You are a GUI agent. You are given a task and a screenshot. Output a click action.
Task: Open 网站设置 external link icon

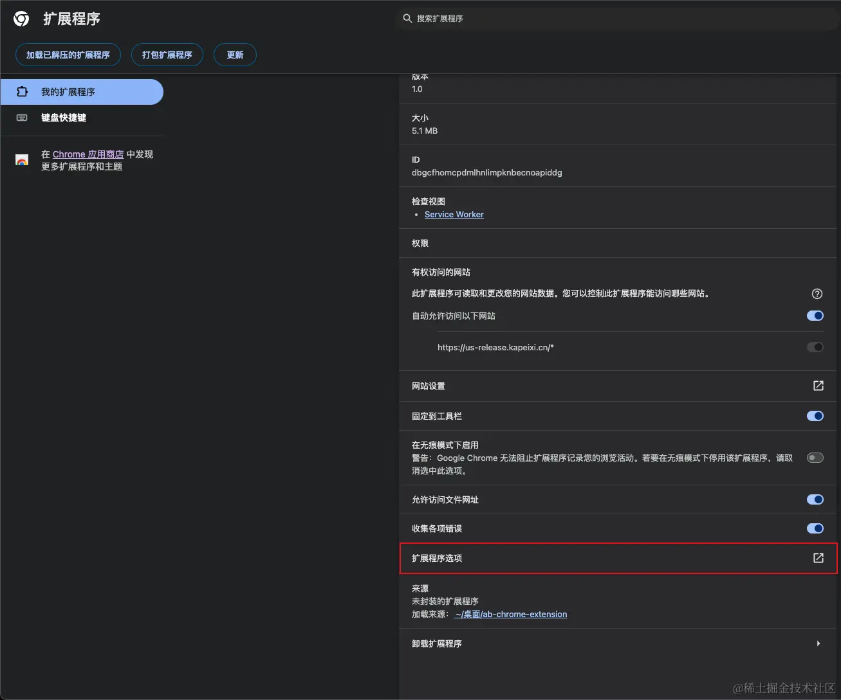818,386
